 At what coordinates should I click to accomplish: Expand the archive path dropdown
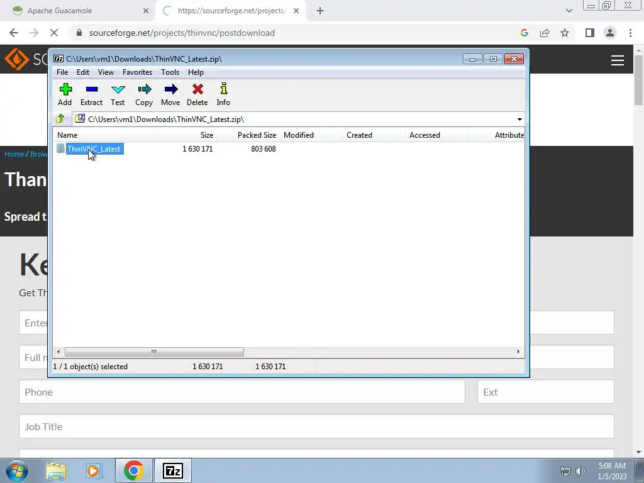pos(519,119)
